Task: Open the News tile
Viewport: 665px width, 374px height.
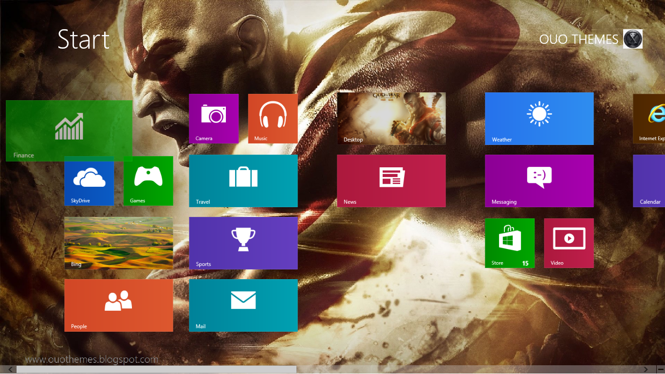Action: tap(391, 181)
